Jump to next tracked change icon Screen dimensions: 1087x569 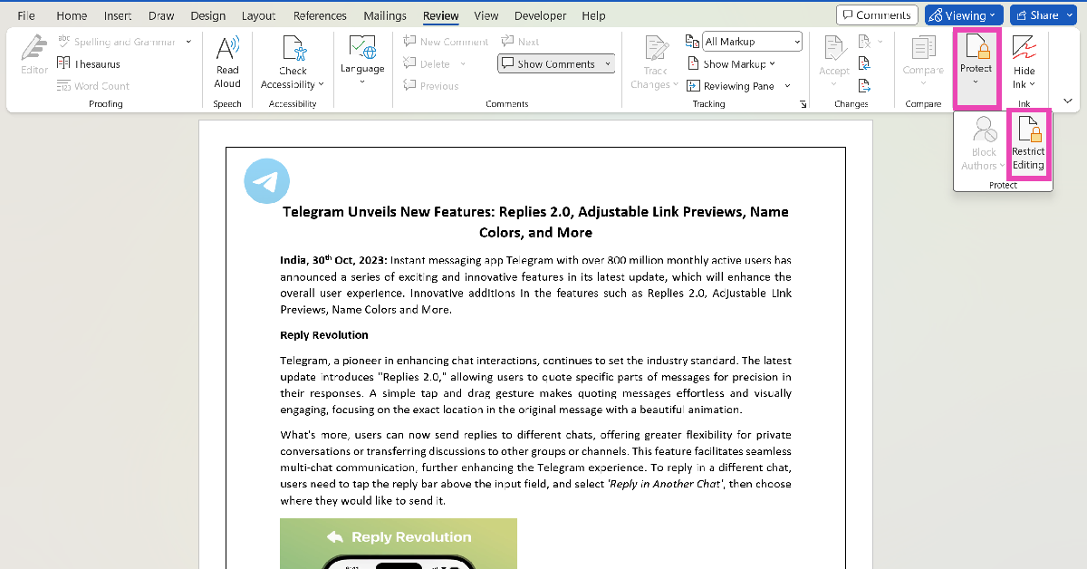pyautogui.click(x=864, y=86)
